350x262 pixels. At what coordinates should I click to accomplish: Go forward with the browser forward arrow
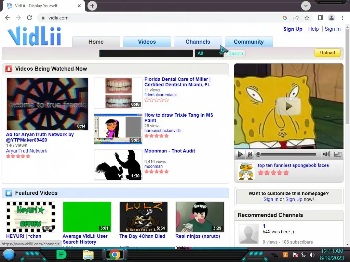click(x=18, y=18)
